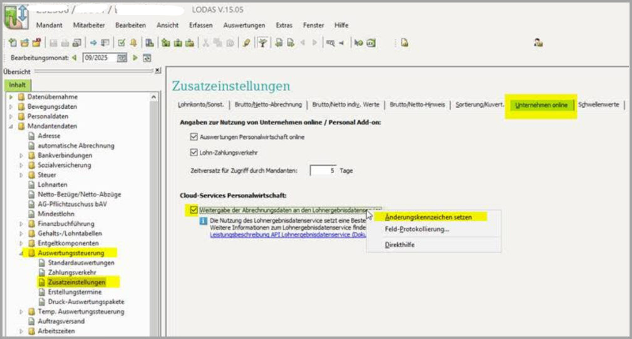
Task: Click the blue right-arrow toolbar icon
Action: [93, 43]
